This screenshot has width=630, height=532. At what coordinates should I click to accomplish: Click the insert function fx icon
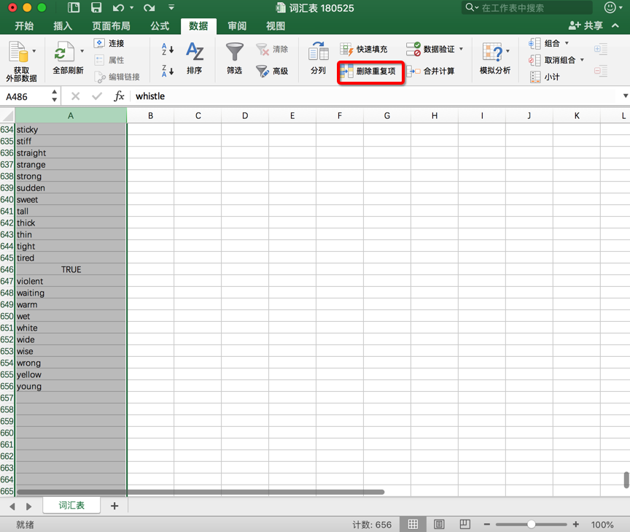tap(119, 96)
